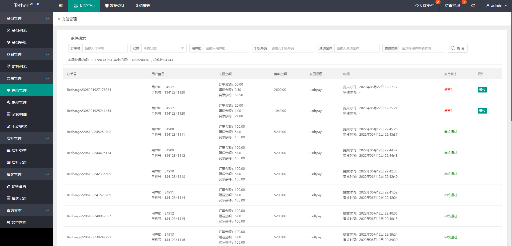Click order number Recharge2206122239242791

coord(89,237)
